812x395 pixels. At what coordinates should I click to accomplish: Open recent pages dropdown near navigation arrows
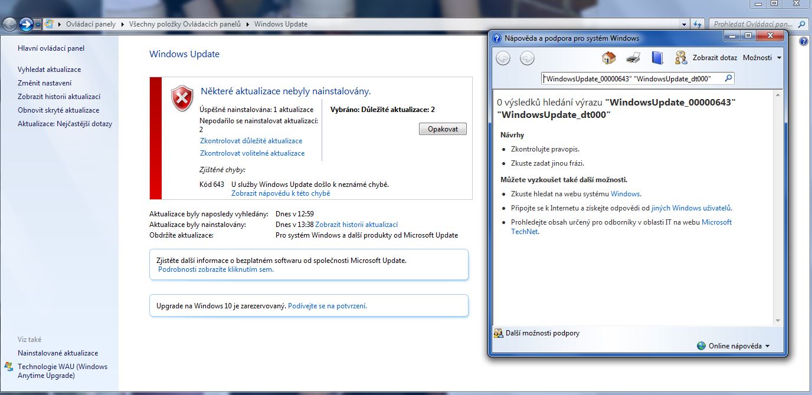(x=38, y=24)
